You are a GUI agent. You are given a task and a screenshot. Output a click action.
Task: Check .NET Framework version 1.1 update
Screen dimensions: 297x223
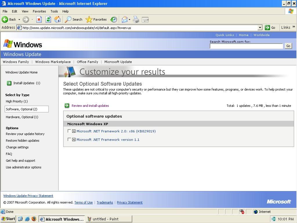(x=69, y=139)
